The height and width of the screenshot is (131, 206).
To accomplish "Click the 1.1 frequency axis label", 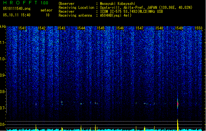I will coord(3,43).
